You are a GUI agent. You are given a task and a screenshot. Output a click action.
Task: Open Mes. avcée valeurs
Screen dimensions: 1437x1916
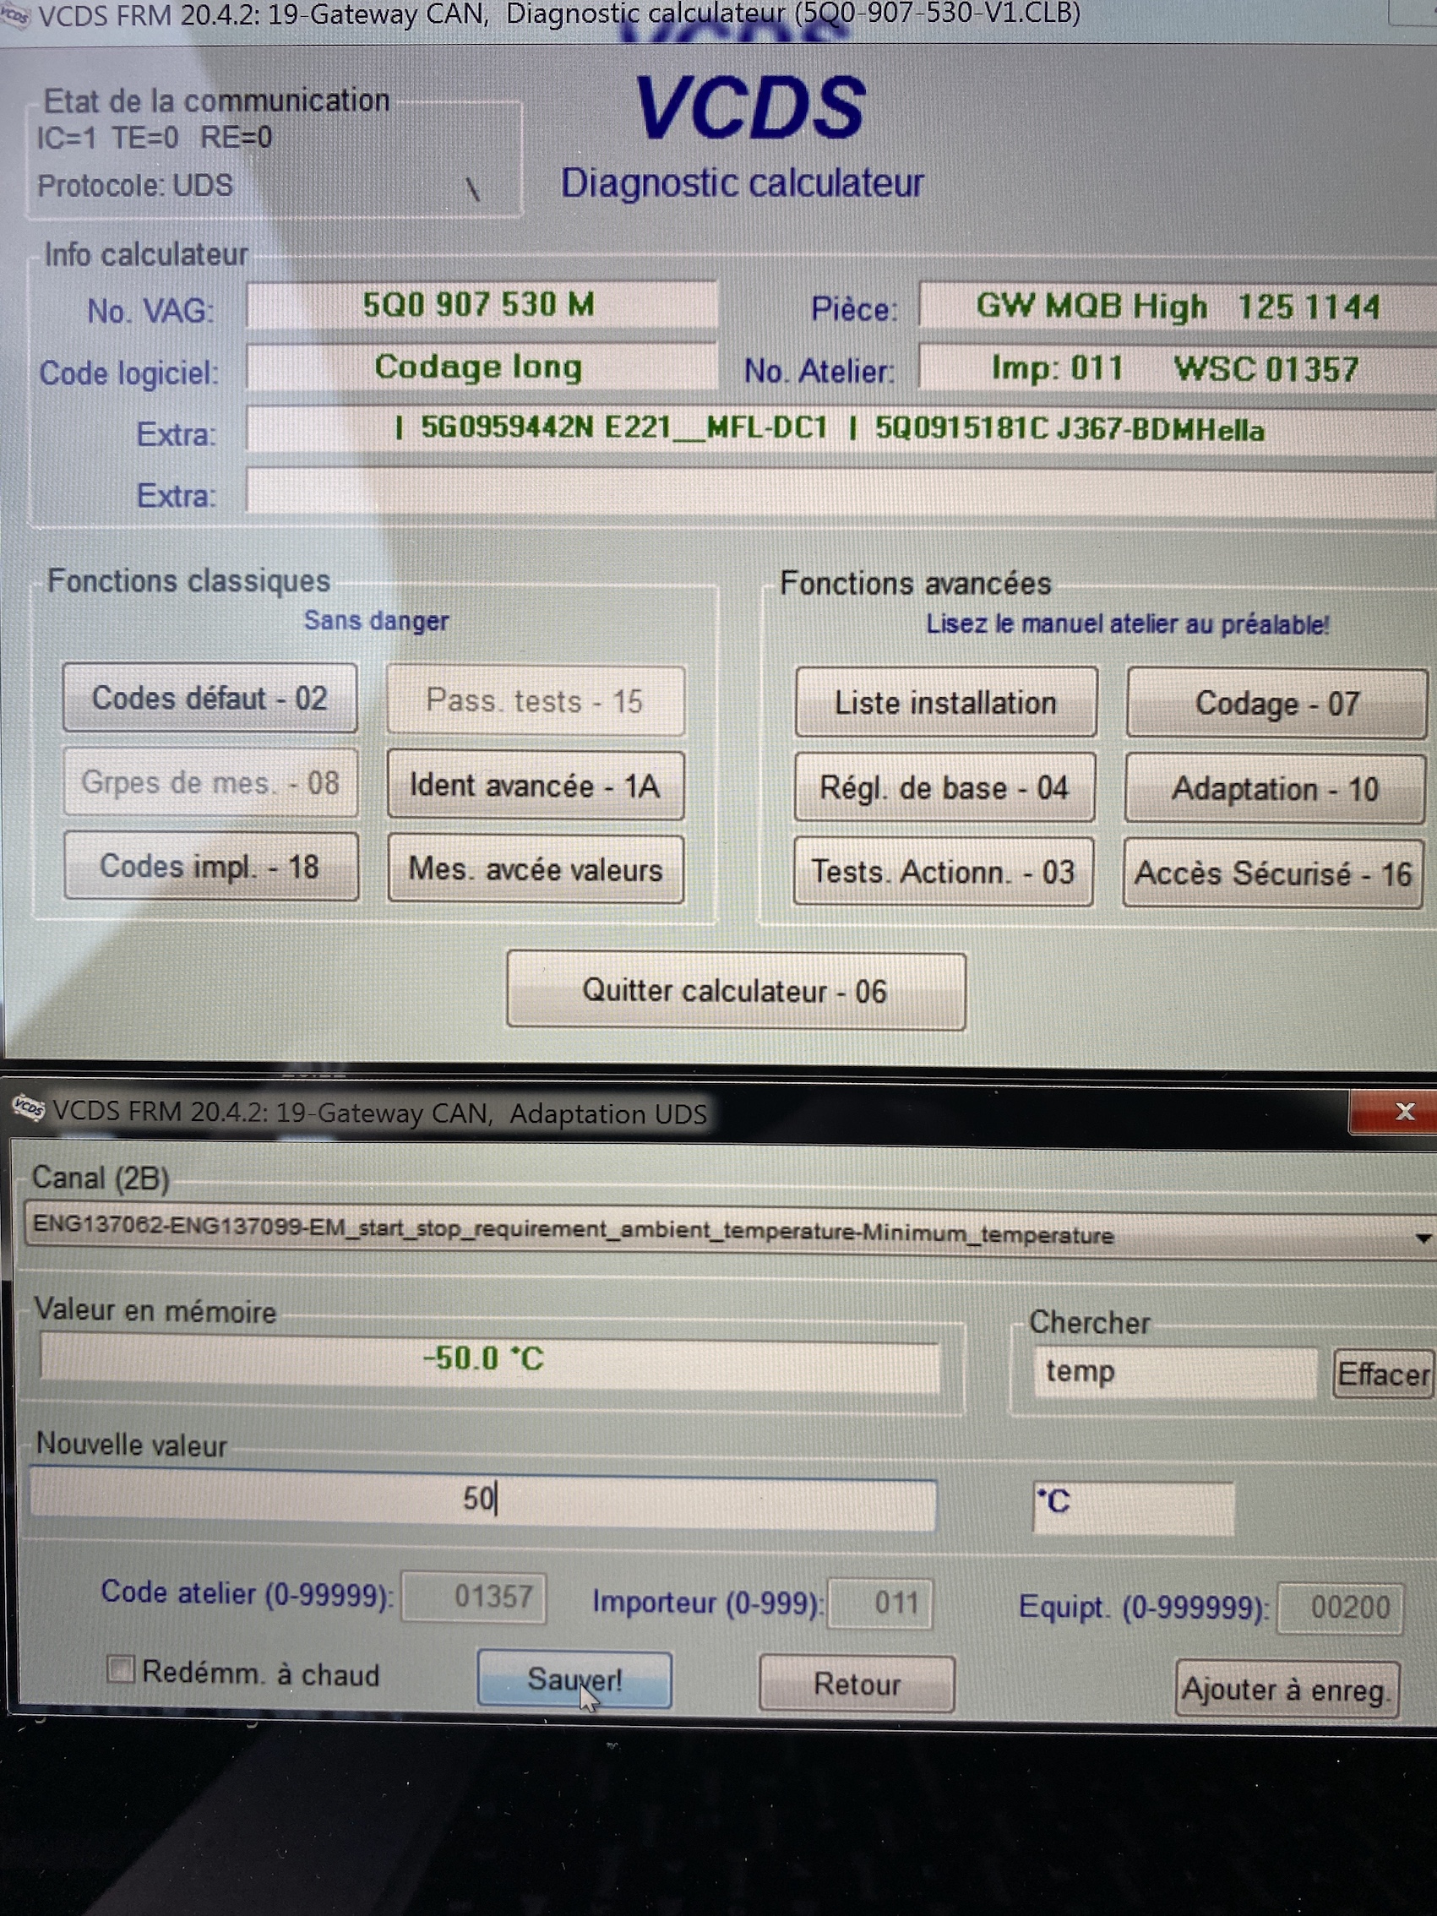coord(536,868)
